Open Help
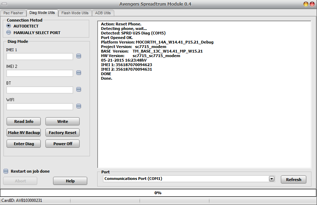317x205 pixels. pos(70,181)
